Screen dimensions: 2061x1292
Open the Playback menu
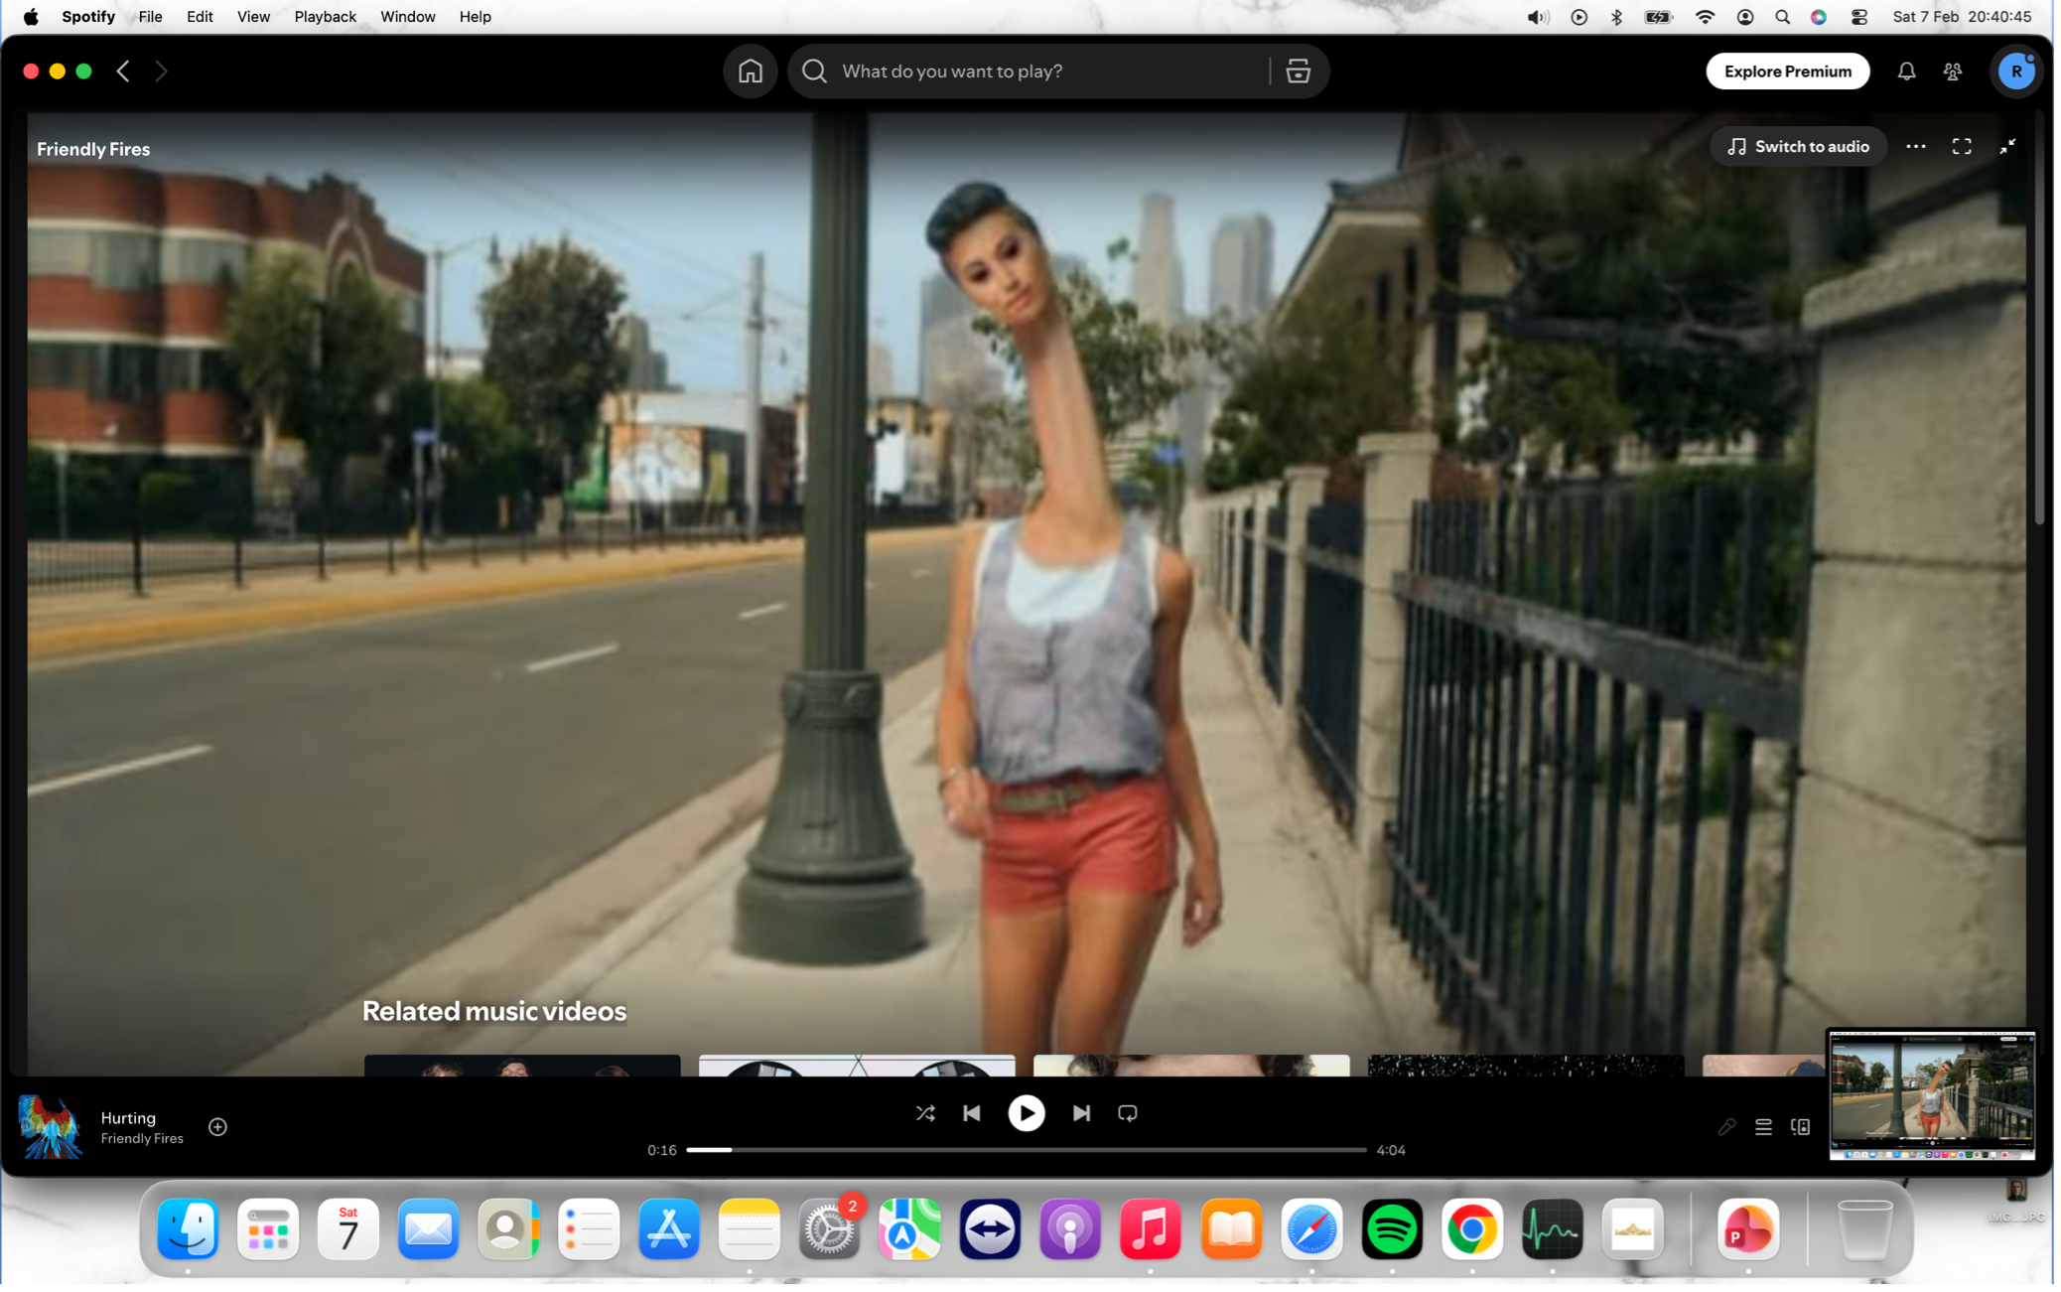click(x=325, y=17)
